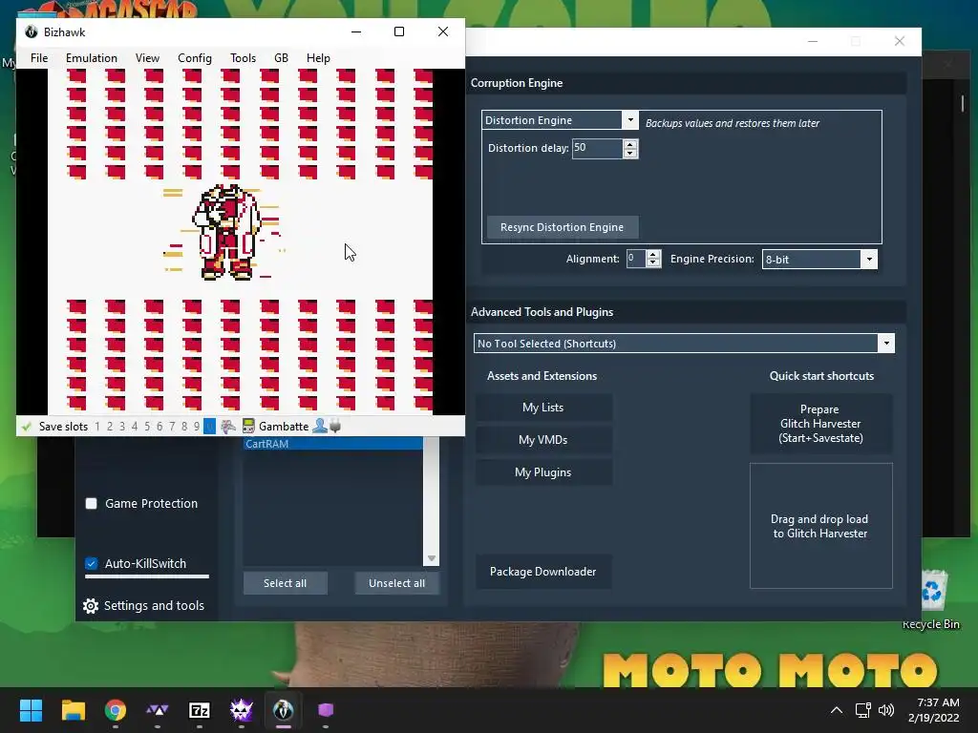Open the Help menu
Viewport: 978px width, 733px height.
click(318, 58)
